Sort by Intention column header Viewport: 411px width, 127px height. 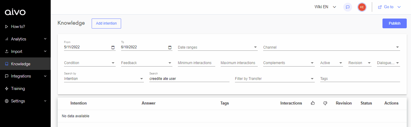[x=79, y=103]
